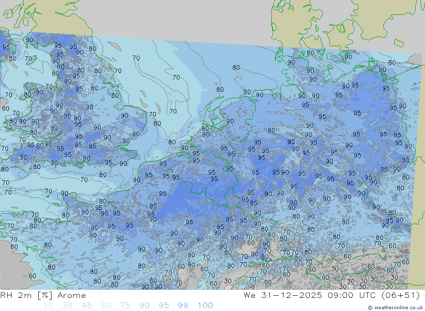This screenshot has height=311, width=425.
Task: Select the 95 value in the colour legend
Action: (164, 305)
